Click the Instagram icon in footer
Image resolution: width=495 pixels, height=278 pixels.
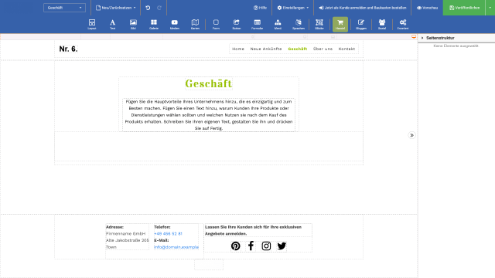(266, 246)
